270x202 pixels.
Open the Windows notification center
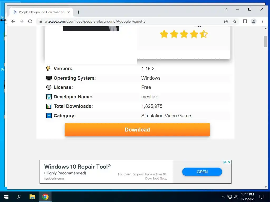coord(261,197)
